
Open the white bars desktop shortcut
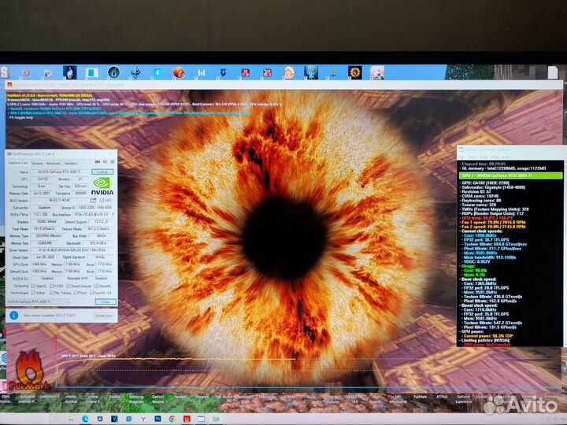coord(202,72)
